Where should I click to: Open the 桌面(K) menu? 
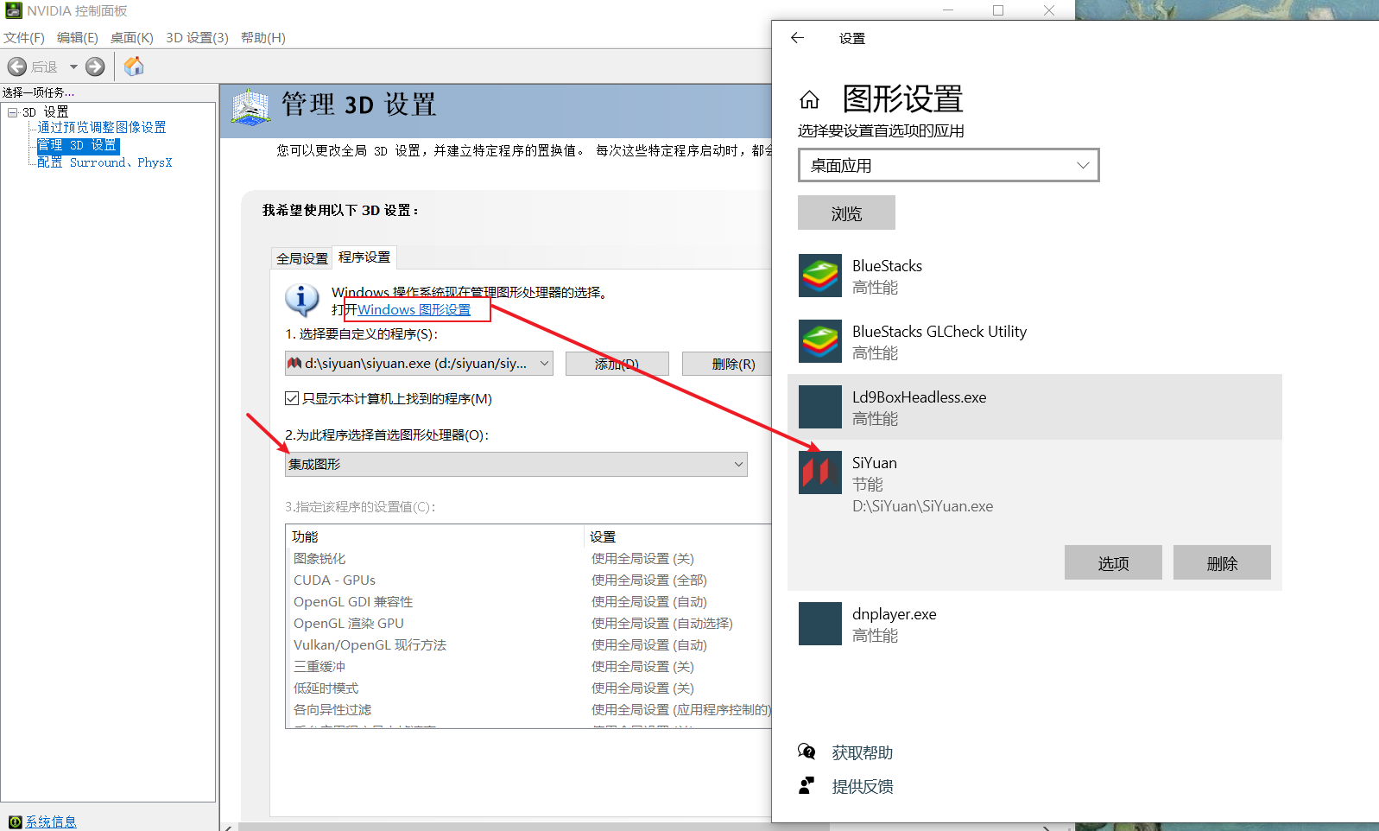tap(132, 38)
